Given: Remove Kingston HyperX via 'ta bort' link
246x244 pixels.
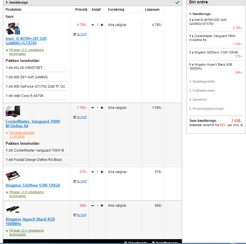Looking at the screenshot, I should tap(82, 215).
